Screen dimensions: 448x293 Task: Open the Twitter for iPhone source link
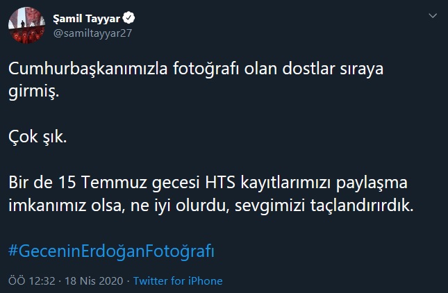click(178, 281)
